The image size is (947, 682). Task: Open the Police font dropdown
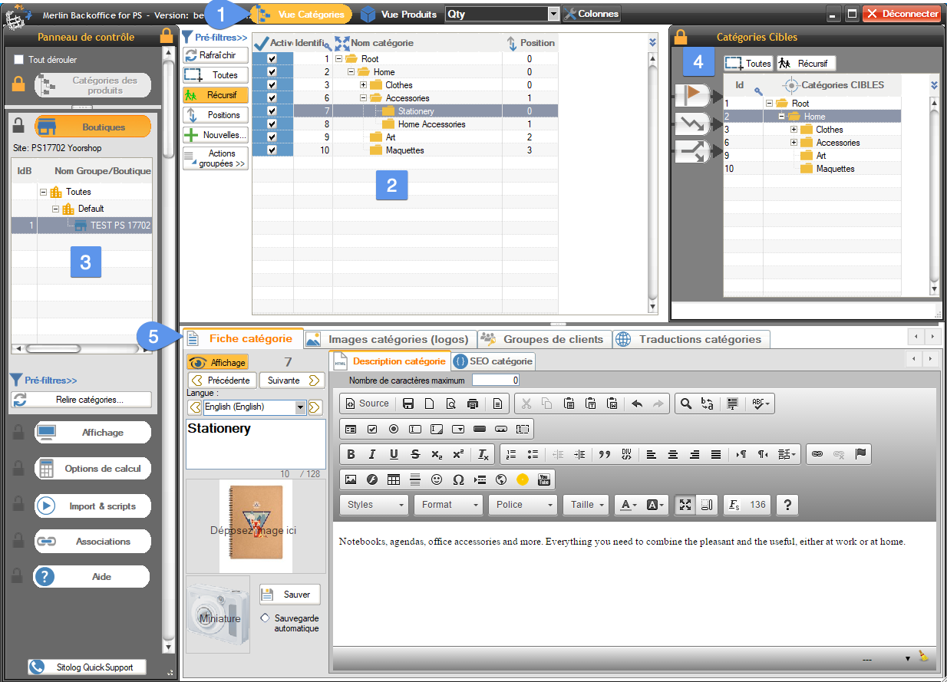click(523, 505)
